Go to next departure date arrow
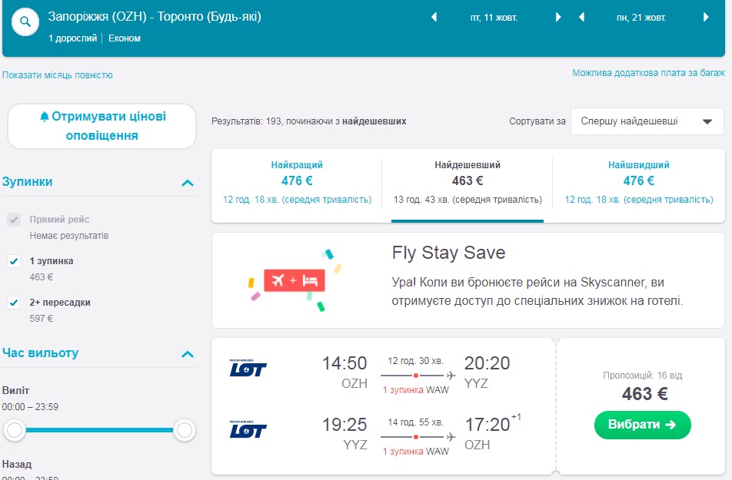This screenshot has width=732, height=480. click(558, 16)
